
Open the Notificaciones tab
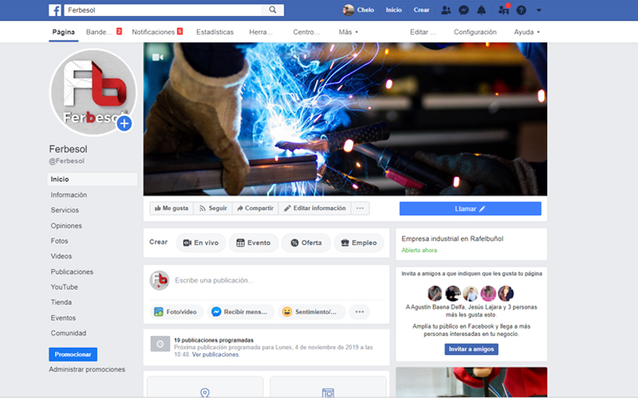click(157, 32)
